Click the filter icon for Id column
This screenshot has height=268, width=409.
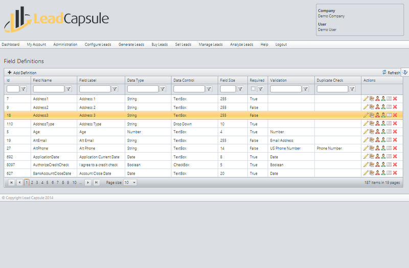coord(23,89)
